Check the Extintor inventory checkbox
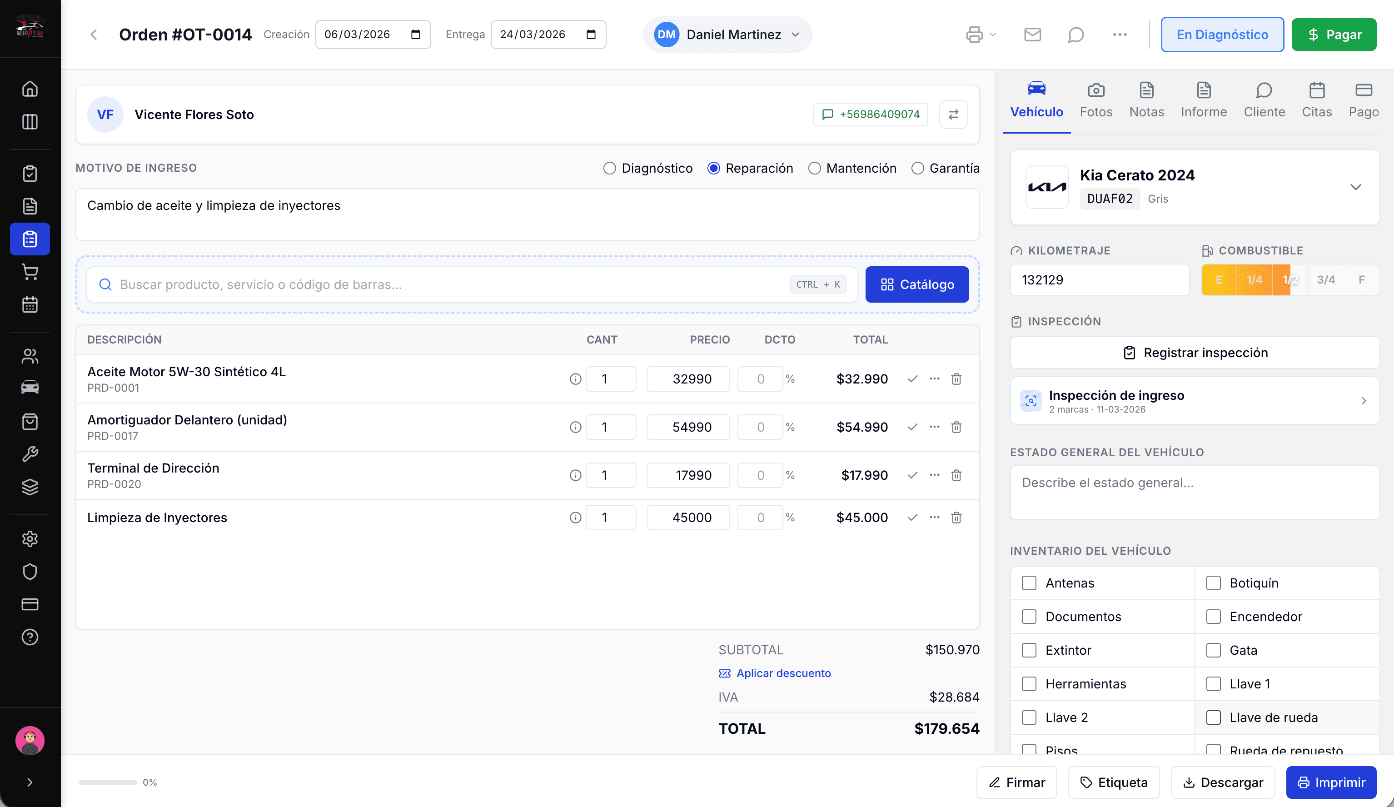 point(1029,651)
